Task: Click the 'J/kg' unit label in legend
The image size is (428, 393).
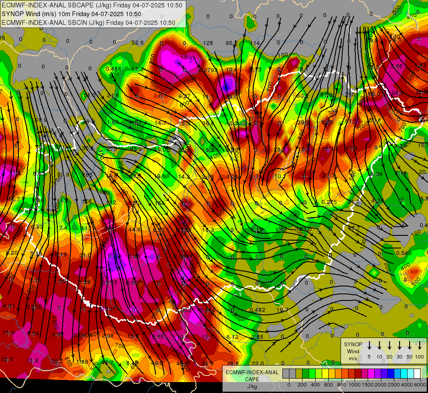Action: 252,386
